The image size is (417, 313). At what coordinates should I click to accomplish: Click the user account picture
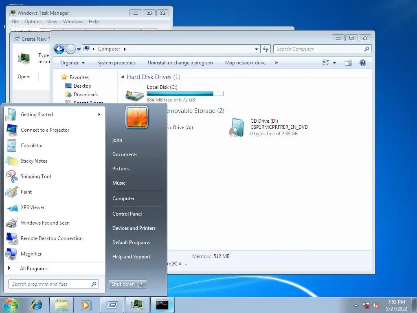point(137,117)
